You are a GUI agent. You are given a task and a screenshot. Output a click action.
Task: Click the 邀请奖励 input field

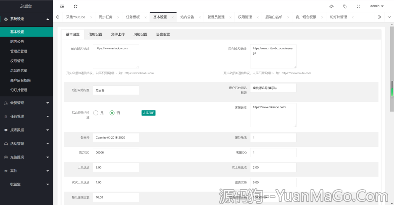[x=273, y=183]
